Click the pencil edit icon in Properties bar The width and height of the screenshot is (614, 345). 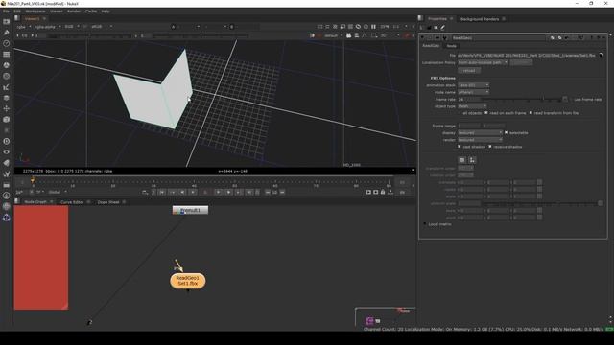tap(443, 28)
